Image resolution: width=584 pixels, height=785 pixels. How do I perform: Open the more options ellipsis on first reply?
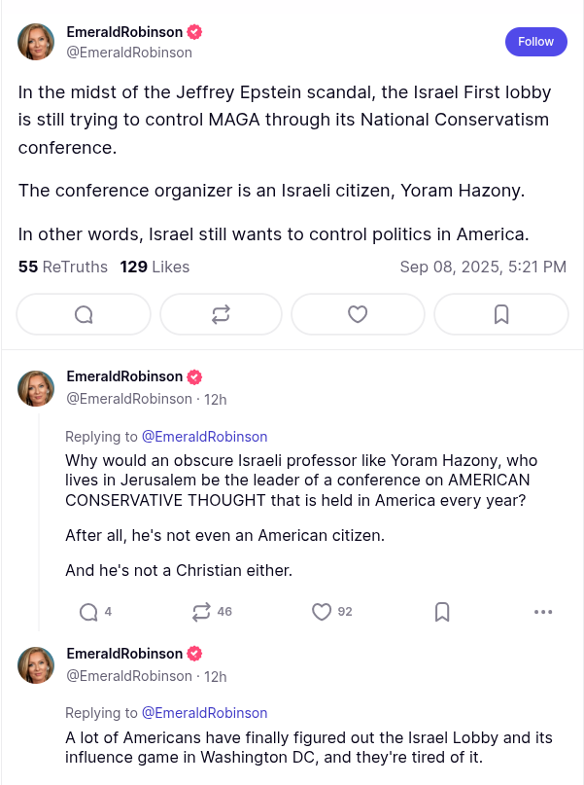pos(543,612)
